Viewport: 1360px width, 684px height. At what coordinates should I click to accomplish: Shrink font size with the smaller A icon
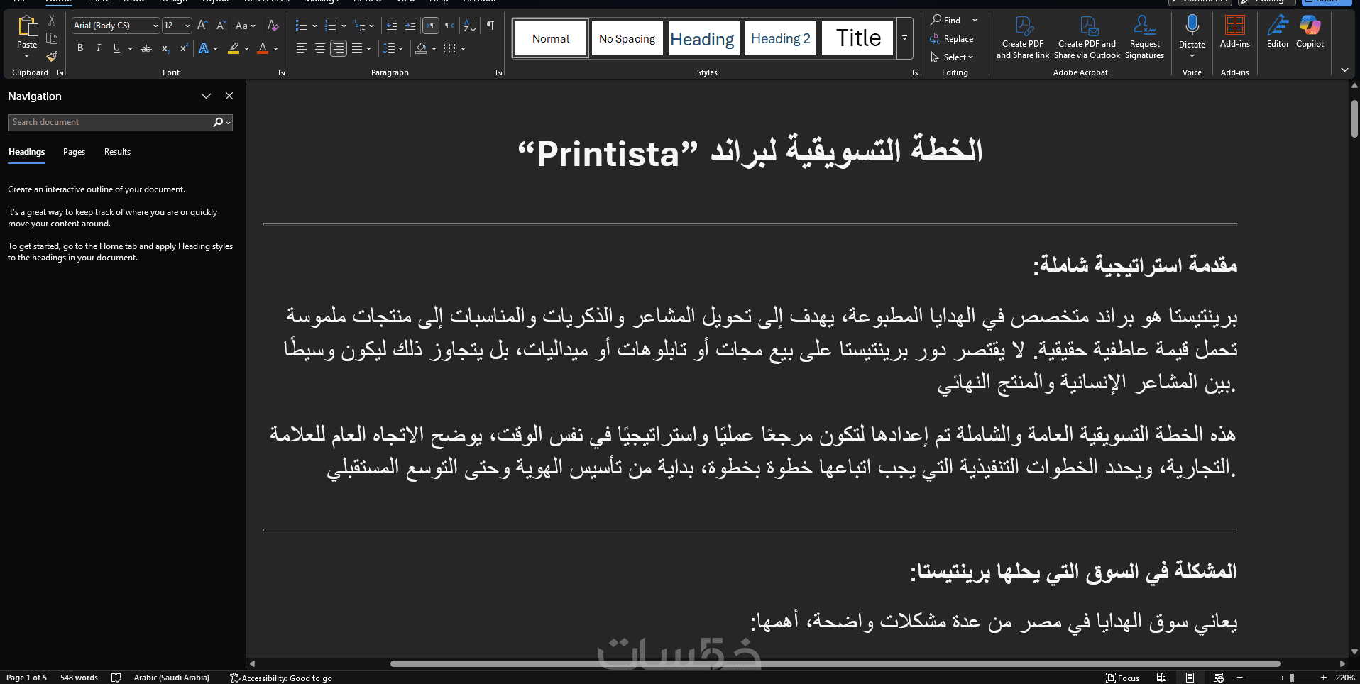[221, 26]
